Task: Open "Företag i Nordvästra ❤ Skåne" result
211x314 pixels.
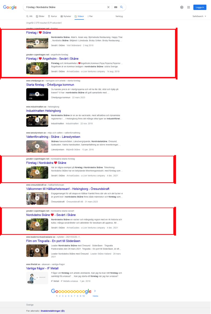Action: (46, 163)
